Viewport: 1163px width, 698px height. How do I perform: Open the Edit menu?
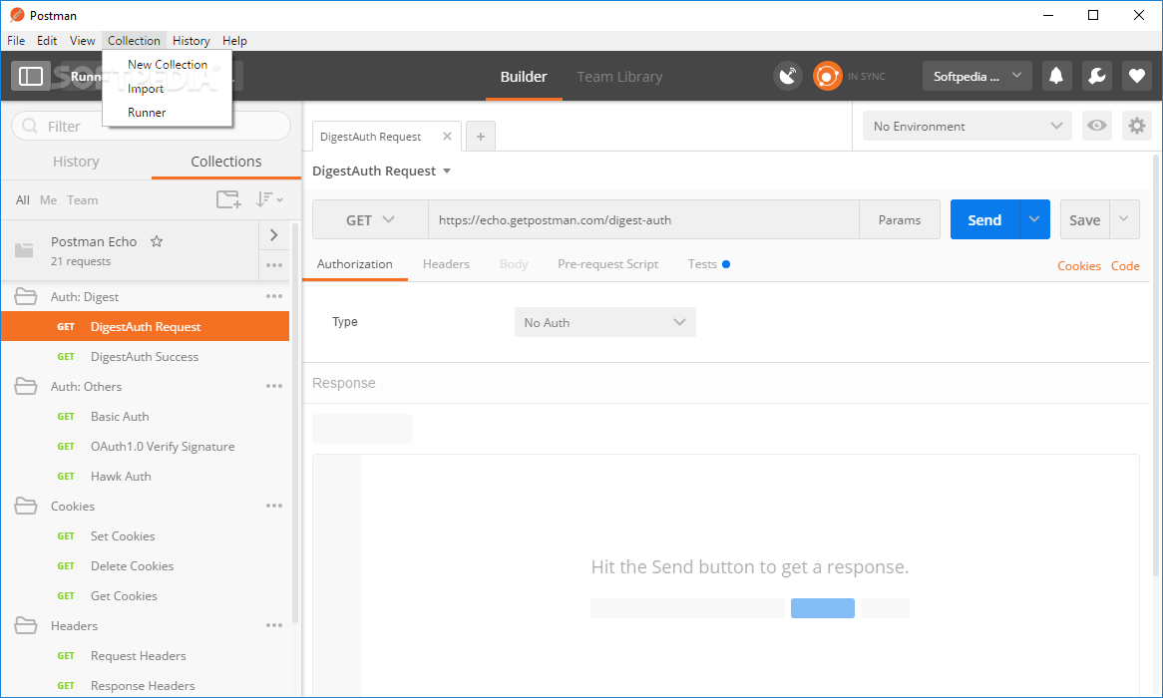47,41
